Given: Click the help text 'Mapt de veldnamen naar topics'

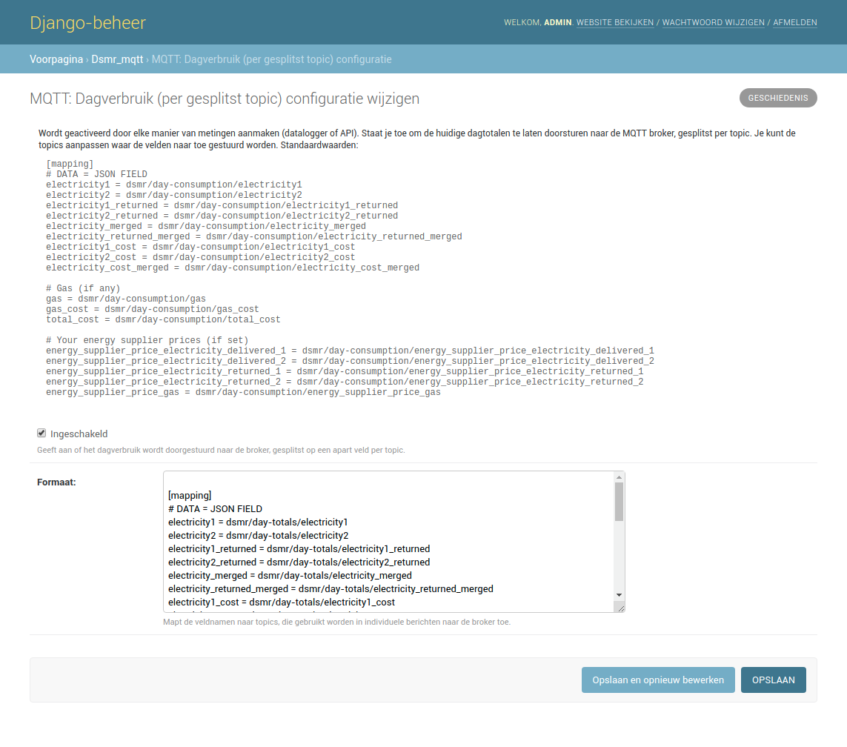Looking at the screenshot, I should coord(336,622).
